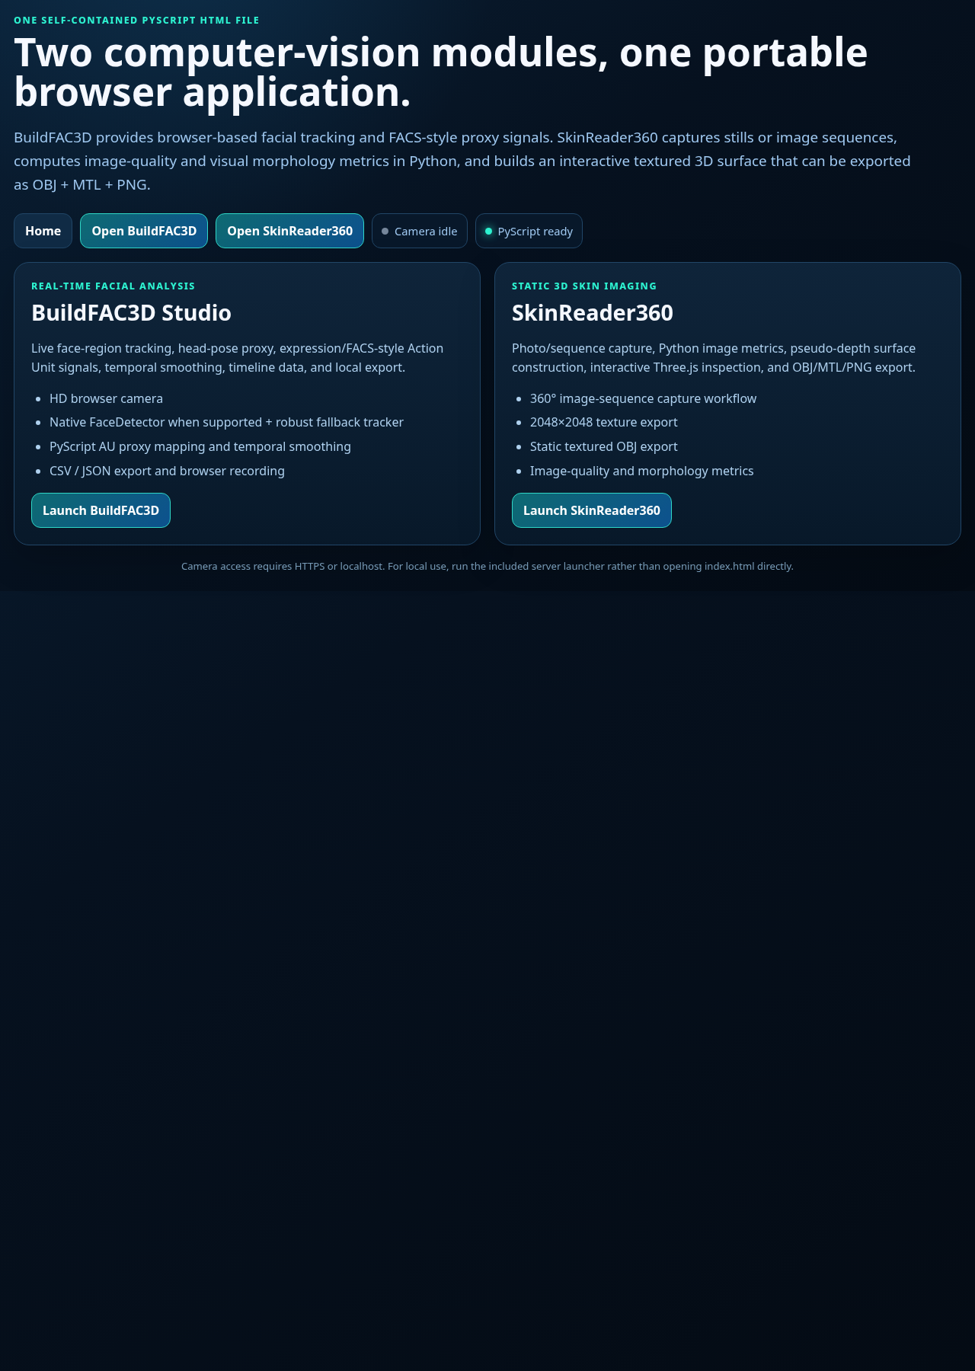Image resolution: width=975 pixels, height=1371 pixels.
Task: Click '360° image-sequence capture workflow' list item
Action: [643, 398]
